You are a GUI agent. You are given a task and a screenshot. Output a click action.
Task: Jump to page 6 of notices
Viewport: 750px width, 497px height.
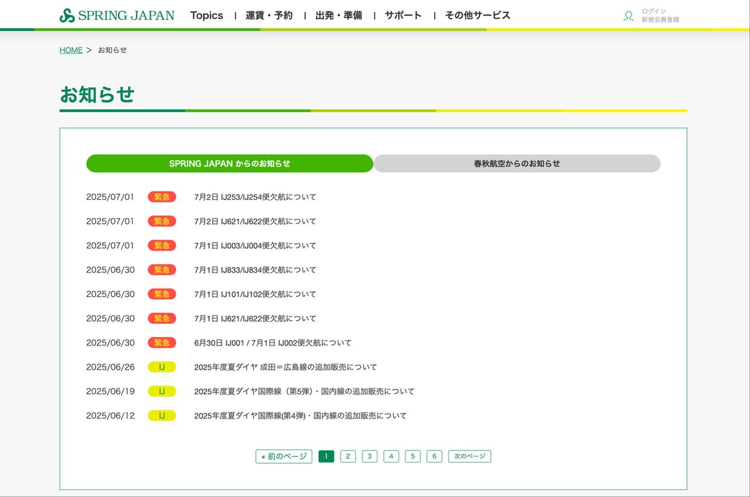tap(434, 457)
